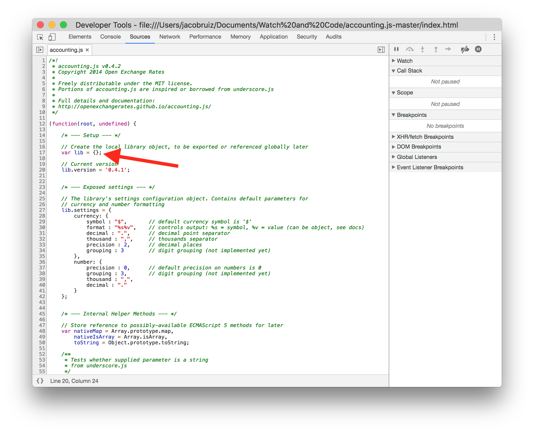Step over next function call
534x433 pixels.
click(x=409, y=49)
